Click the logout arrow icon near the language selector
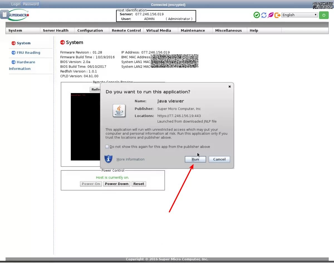334x263 pixels. [x=277, y=15]
